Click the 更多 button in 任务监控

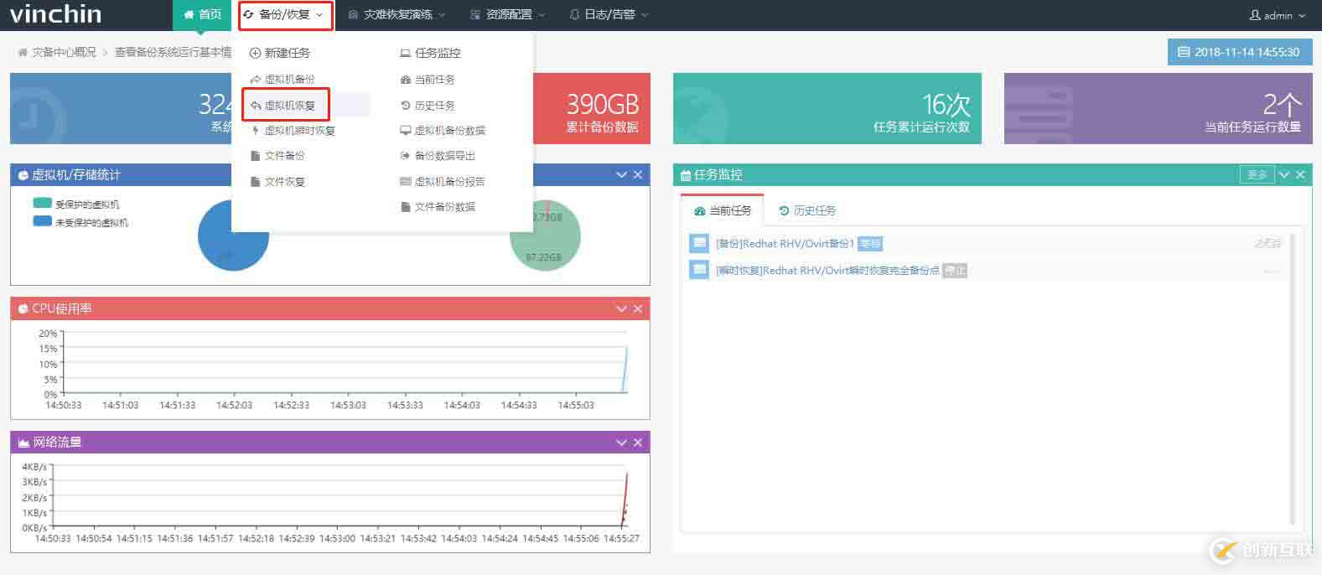point(1257,174)
